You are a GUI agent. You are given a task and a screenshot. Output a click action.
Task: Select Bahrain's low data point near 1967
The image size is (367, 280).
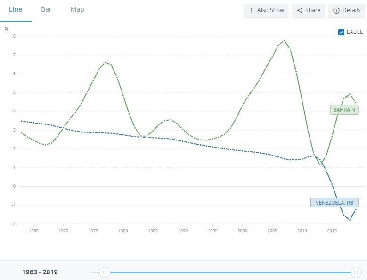[46, 145]
